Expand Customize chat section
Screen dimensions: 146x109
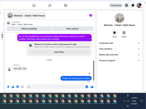(119, 43)
